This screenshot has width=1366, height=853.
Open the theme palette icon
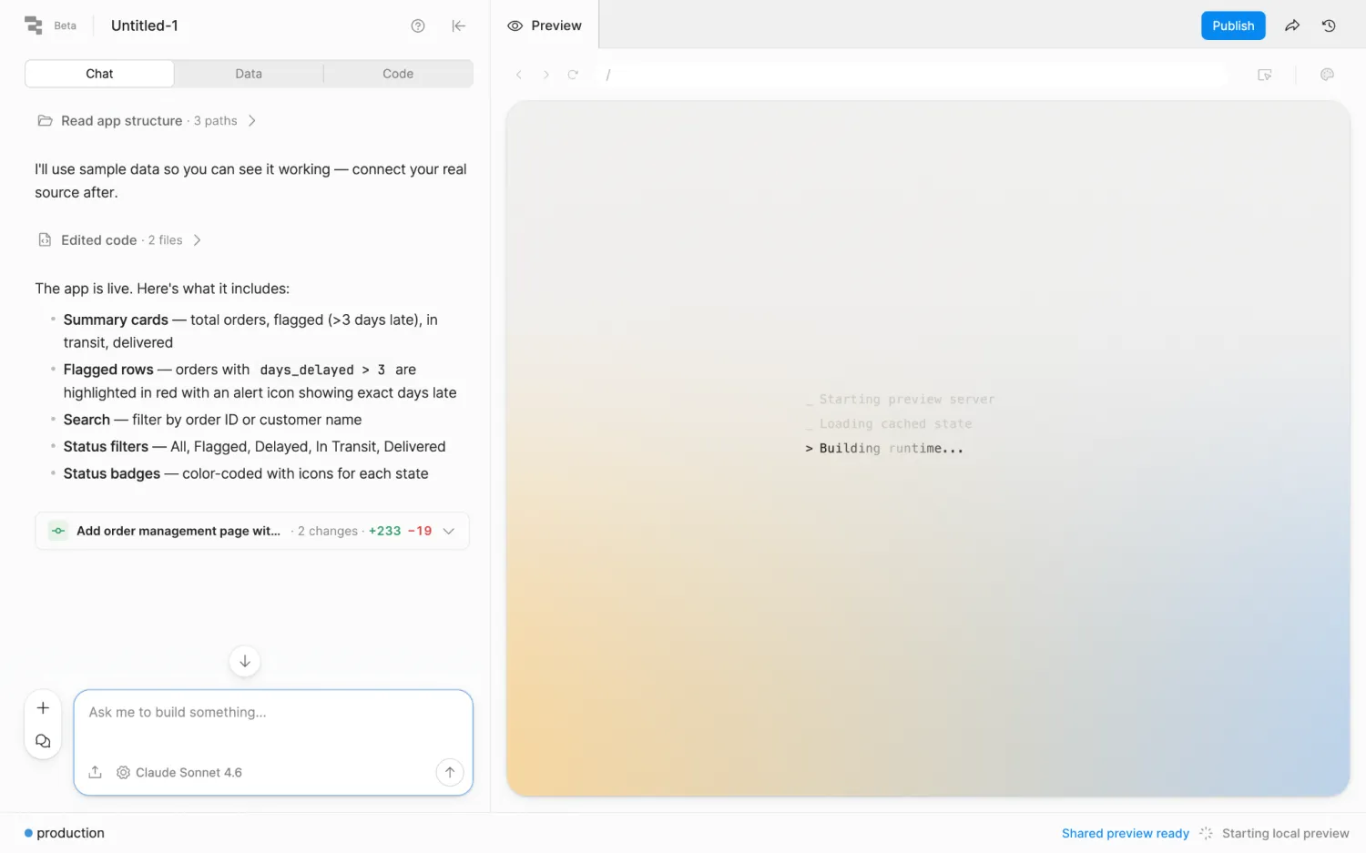(1327, 75)
